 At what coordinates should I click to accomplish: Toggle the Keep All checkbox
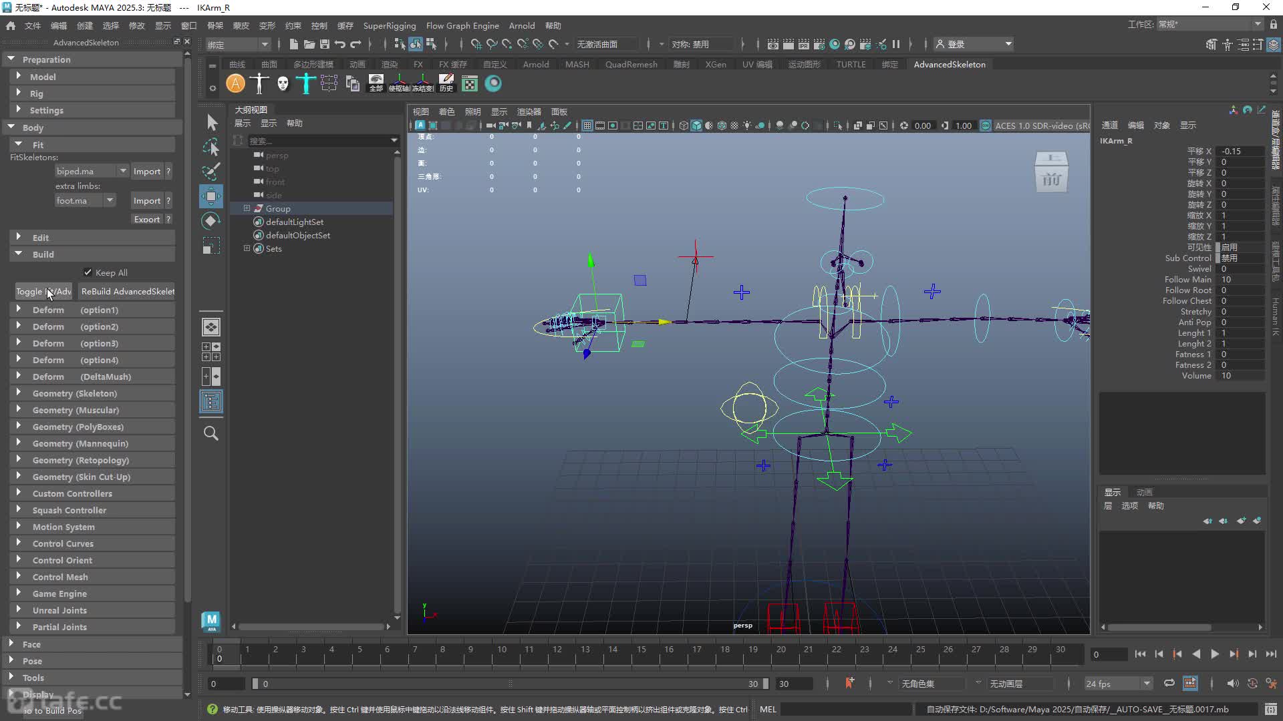[88, 272]
